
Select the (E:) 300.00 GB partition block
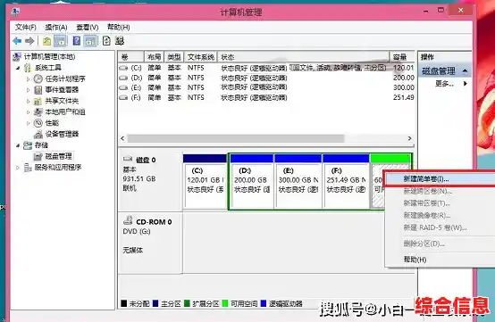tap(298, 181)
